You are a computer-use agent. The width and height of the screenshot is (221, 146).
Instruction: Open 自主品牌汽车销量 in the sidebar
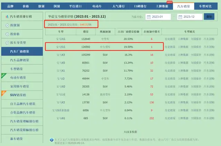tap(23, 104)
